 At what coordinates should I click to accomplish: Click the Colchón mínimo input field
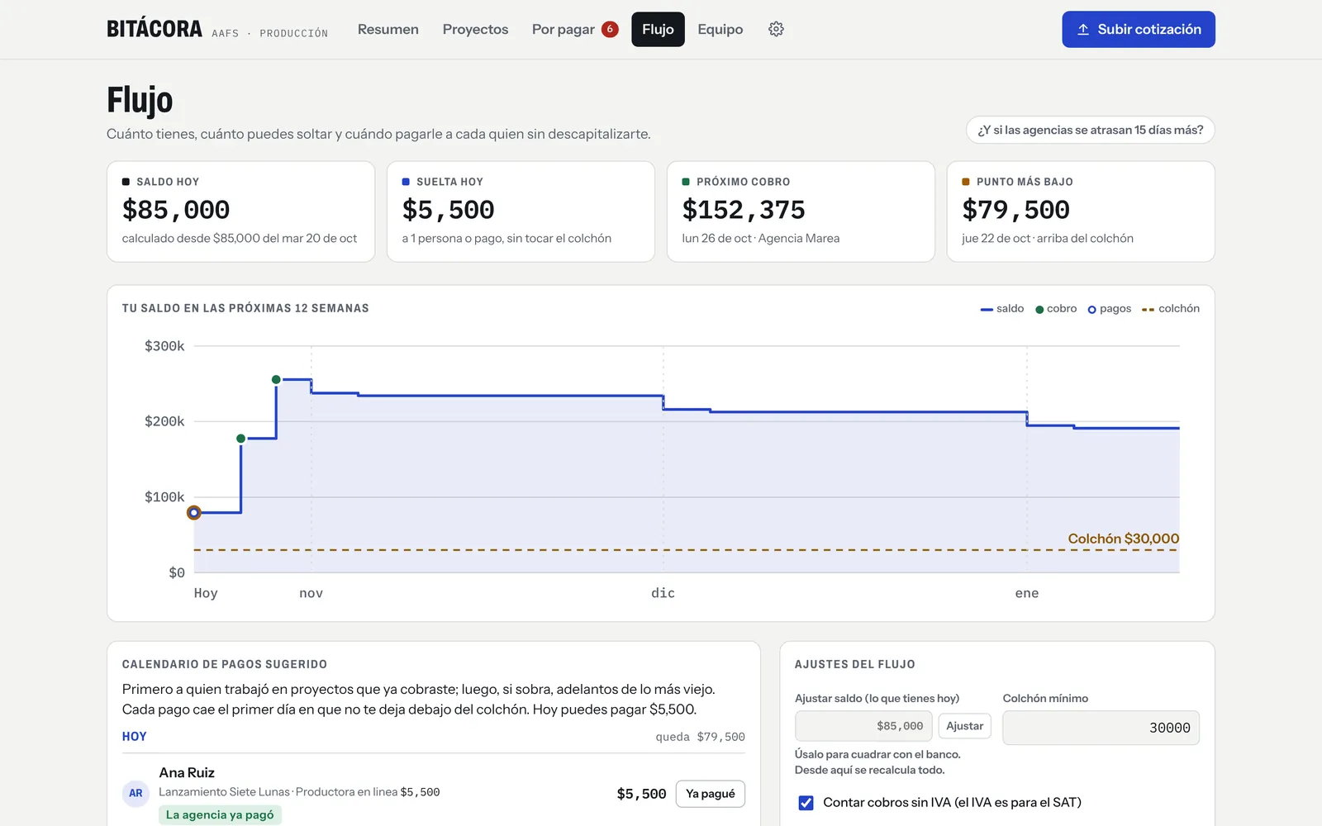1101,728
